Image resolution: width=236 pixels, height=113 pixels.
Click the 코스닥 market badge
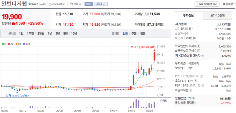pos(43,4)
